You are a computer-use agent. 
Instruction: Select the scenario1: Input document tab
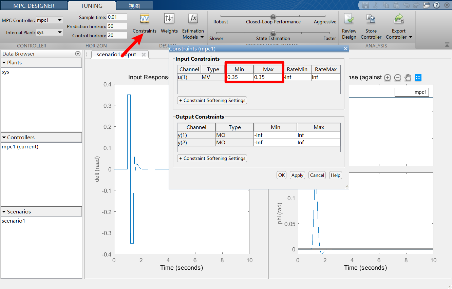coord(116,55)
